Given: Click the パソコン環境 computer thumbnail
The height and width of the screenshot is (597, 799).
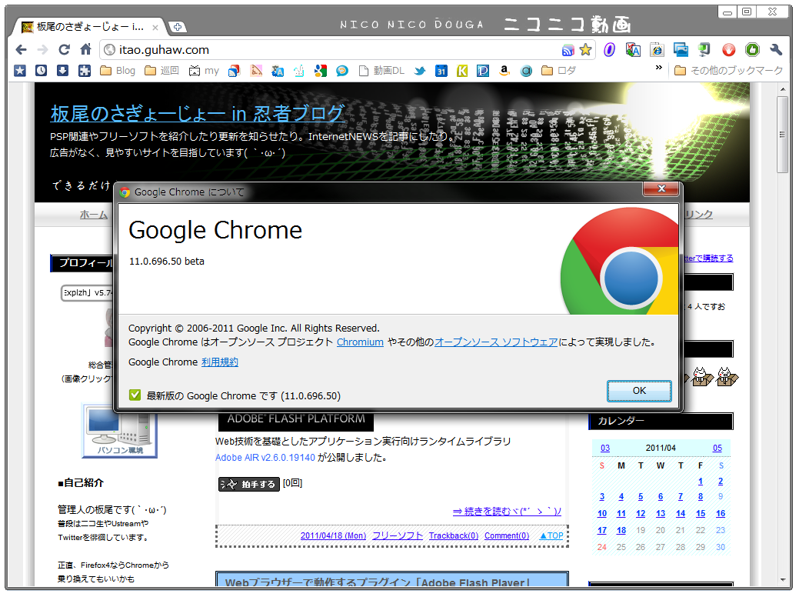Looking at the screenshot, I should pos(120,431).
